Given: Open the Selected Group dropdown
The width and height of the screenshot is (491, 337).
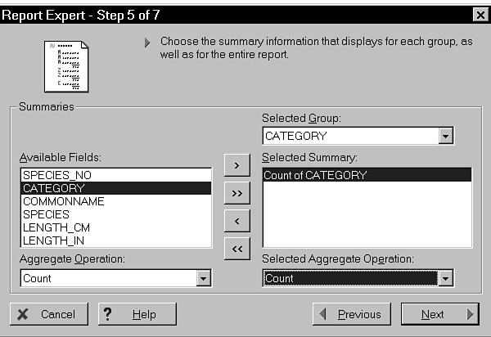Looking at the screenshot, I should 446,136.
